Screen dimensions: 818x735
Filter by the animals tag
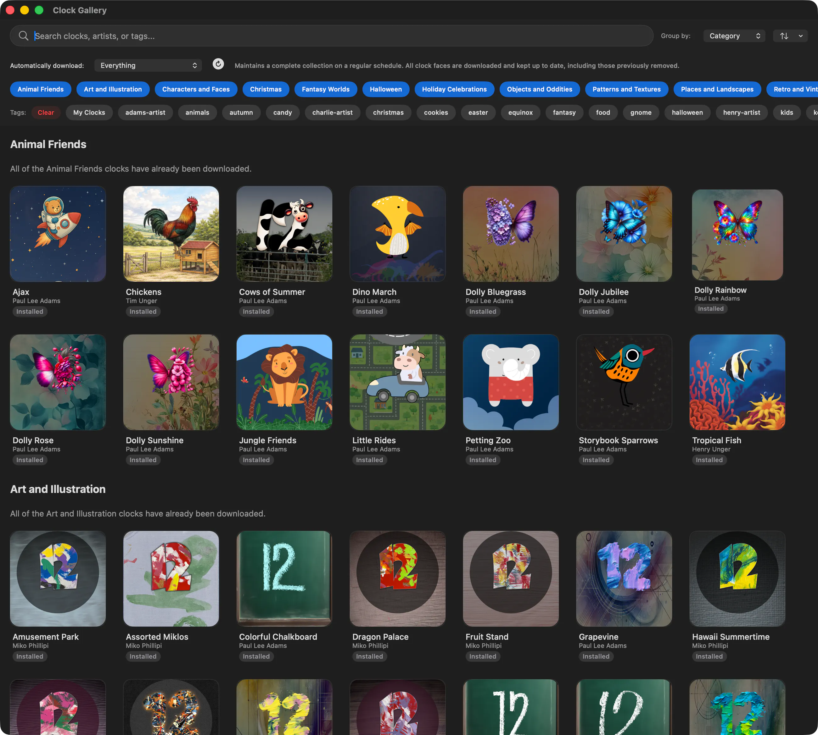[197, 113]
